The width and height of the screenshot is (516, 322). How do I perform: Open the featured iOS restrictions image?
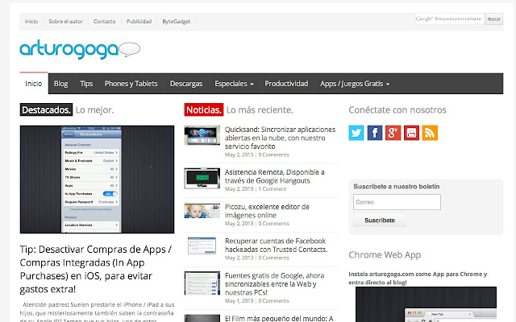(x=97, y=180)
